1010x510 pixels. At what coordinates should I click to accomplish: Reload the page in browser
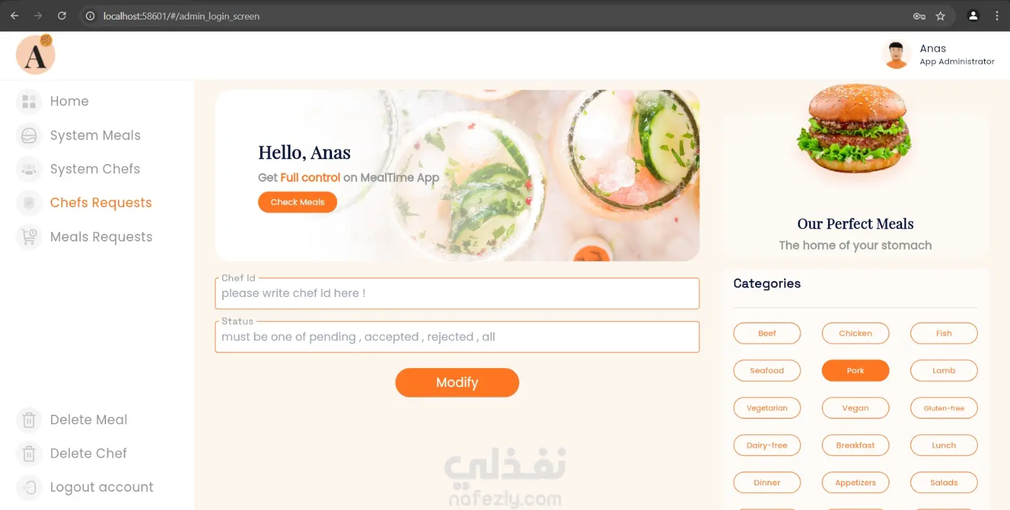(62, 16)
